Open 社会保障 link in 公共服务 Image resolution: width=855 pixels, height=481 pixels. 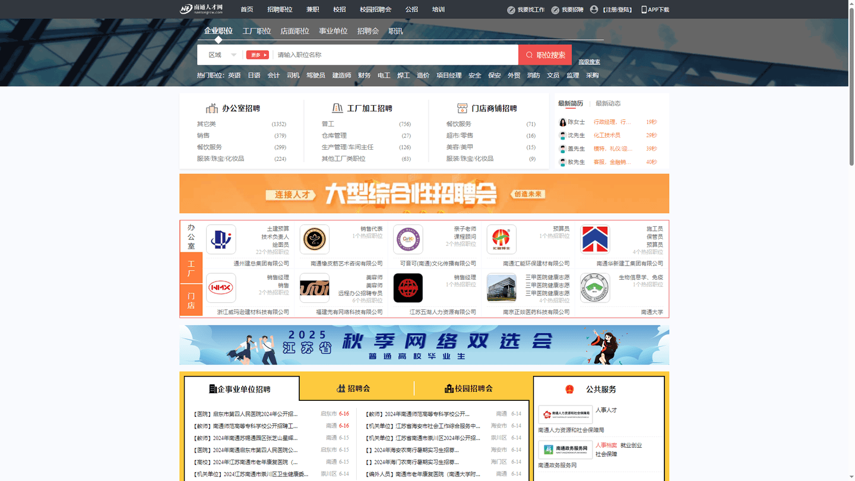point(606,454)
